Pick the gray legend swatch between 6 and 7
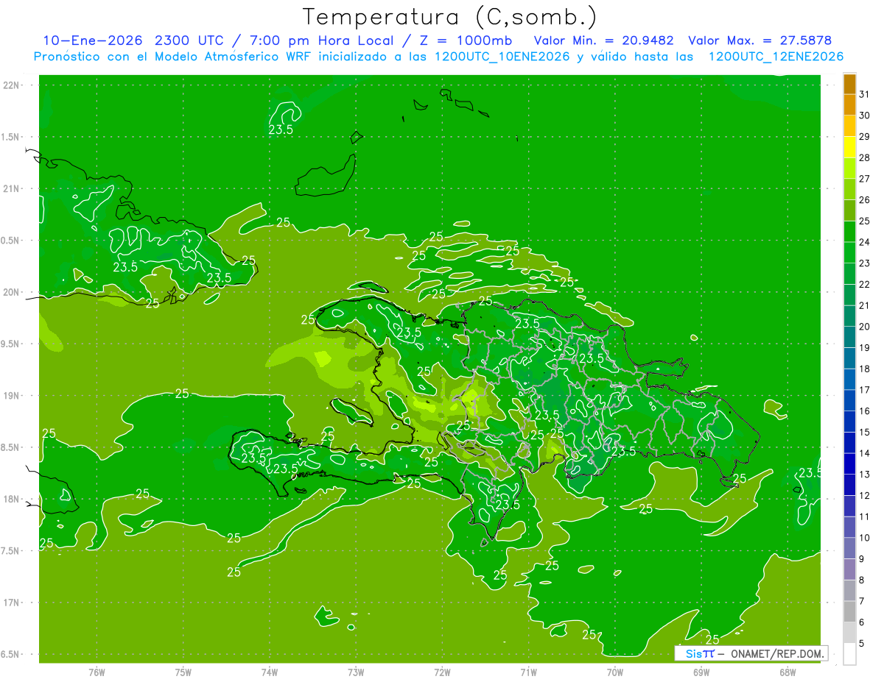Image resolution: width=884 pixels, height=682 pixels. click(849, 611)
